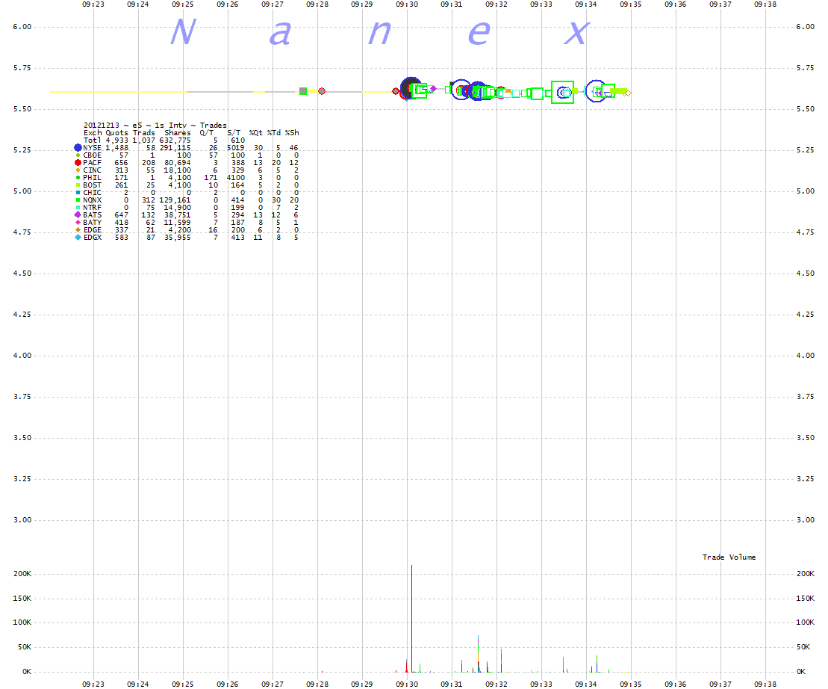The width and height of the screenshot is (828, 689).
Task: Click the yellow price line before 09:25
Action: click(x=118, y=92)
